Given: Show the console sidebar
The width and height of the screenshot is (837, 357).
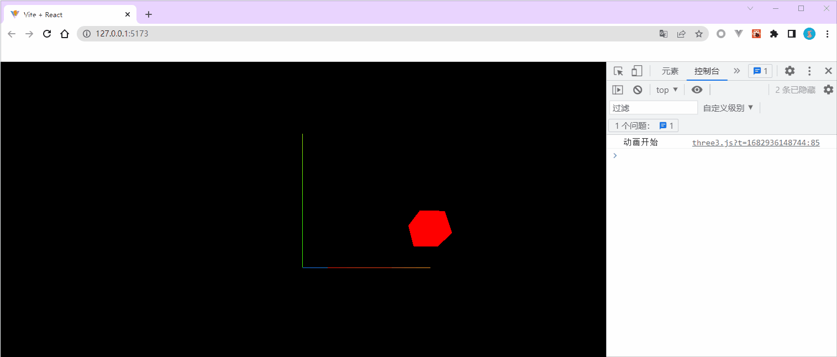Looking at the screenshot, I should click(618, 90).
